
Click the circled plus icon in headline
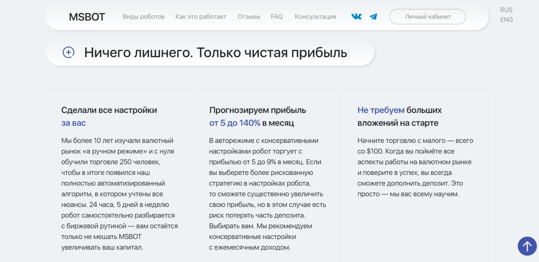[68, 52]
